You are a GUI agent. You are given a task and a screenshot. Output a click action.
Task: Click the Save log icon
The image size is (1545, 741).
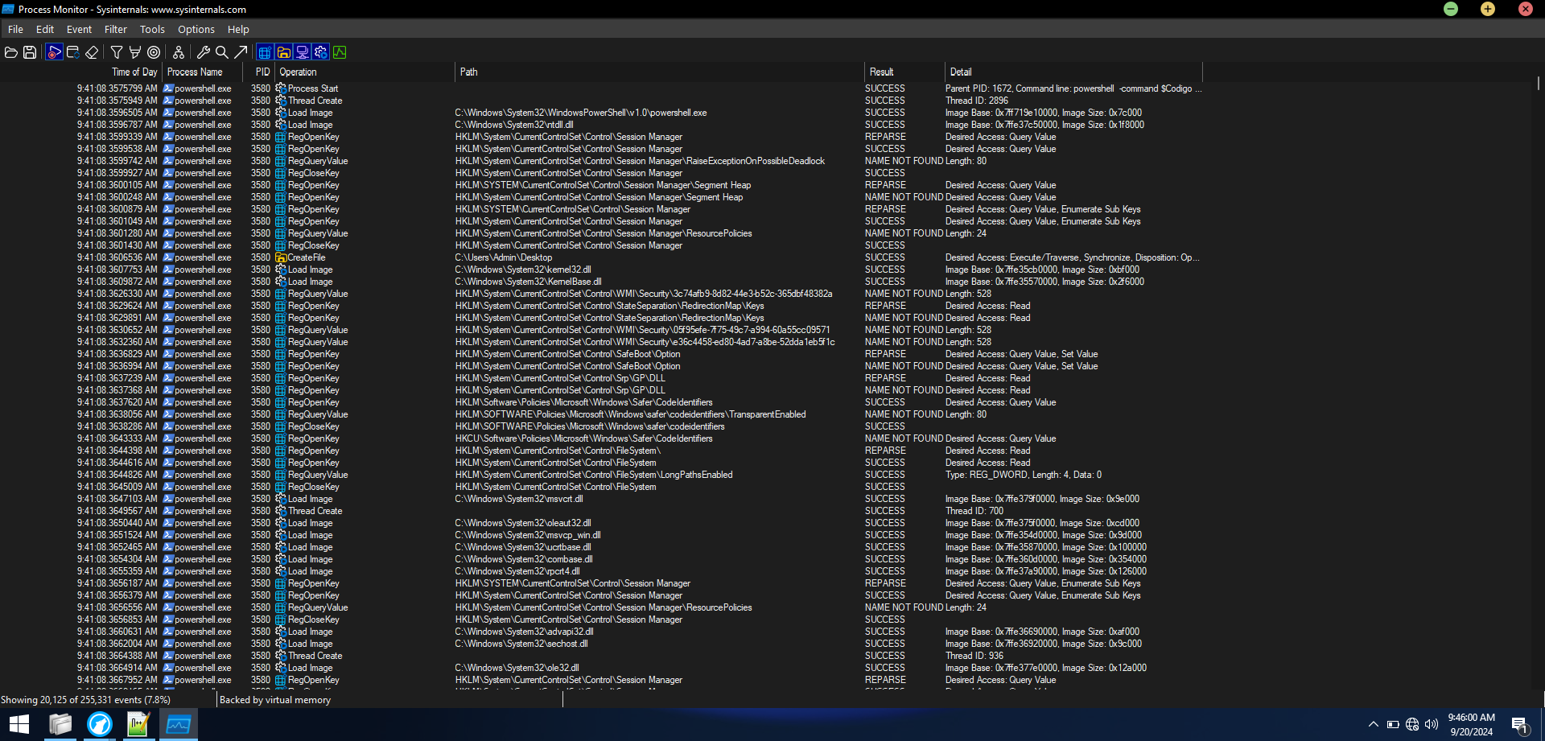[x=30, y=52]
